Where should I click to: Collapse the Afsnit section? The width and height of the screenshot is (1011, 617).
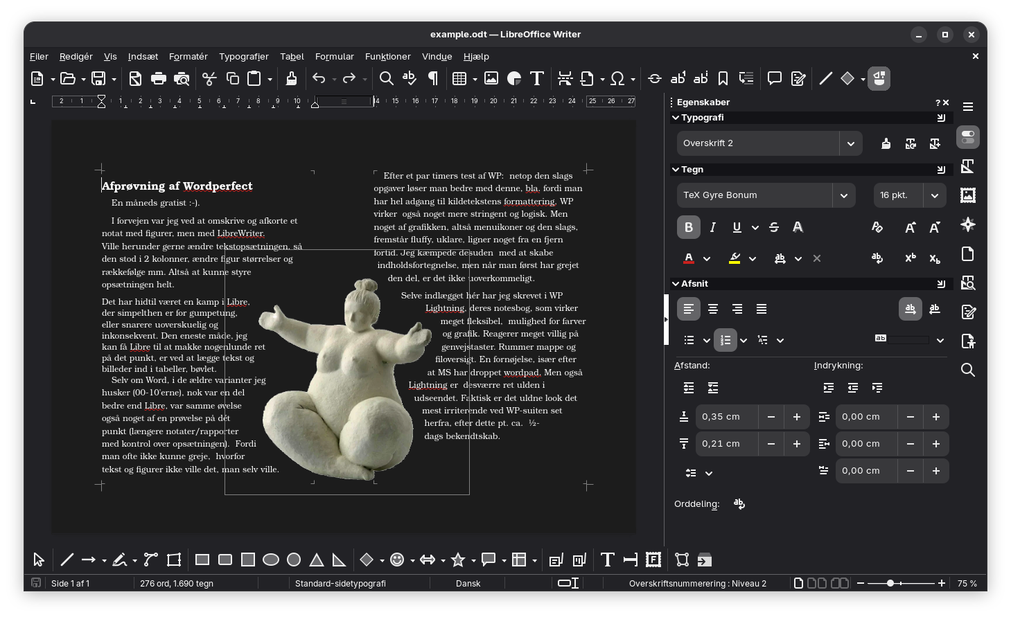(676, 283)
